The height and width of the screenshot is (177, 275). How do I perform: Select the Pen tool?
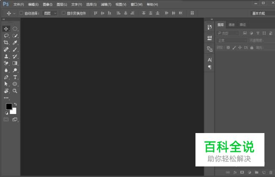pos(6,77)
